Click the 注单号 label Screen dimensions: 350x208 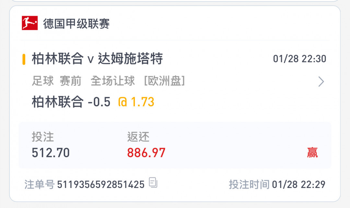coord(40,184)
